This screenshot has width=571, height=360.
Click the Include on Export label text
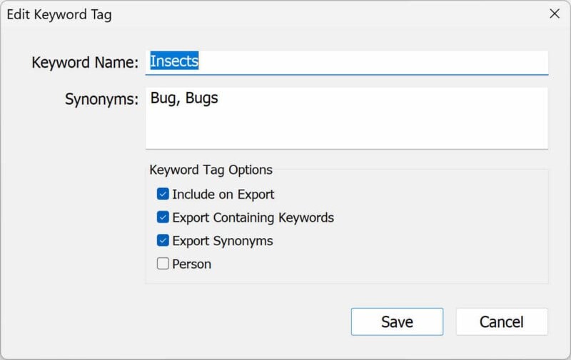tap(223, 194)
